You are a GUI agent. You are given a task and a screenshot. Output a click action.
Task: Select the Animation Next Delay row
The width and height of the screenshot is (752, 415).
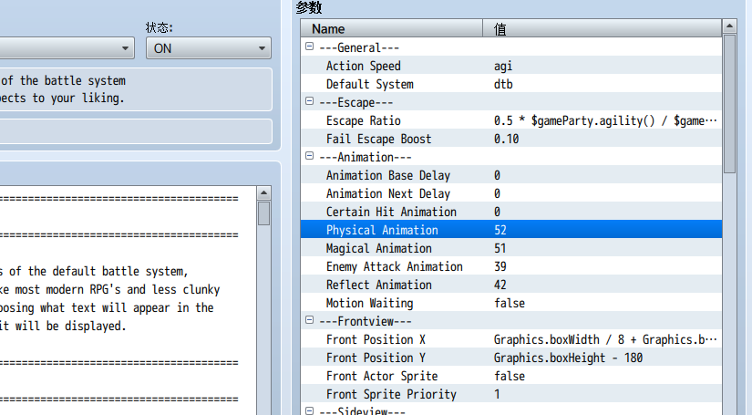511,193
